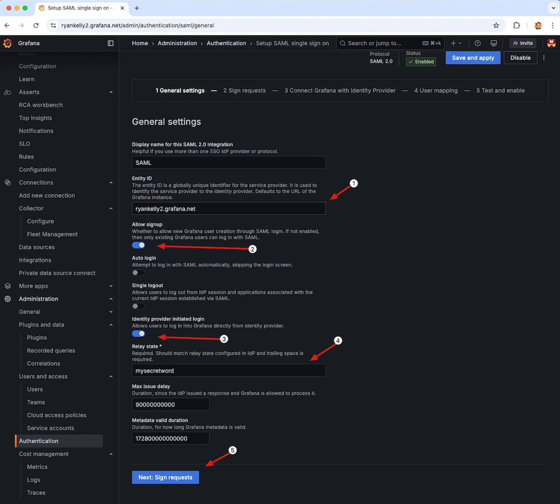Screen dimensions: 560x504
Task: Open the news monitor icon in top bar
Action: (x=493, y=43)
